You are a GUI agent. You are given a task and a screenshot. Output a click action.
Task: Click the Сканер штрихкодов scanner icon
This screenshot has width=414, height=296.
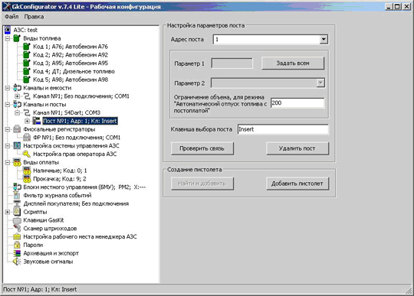pyautogui.click(x=17, y=229)
